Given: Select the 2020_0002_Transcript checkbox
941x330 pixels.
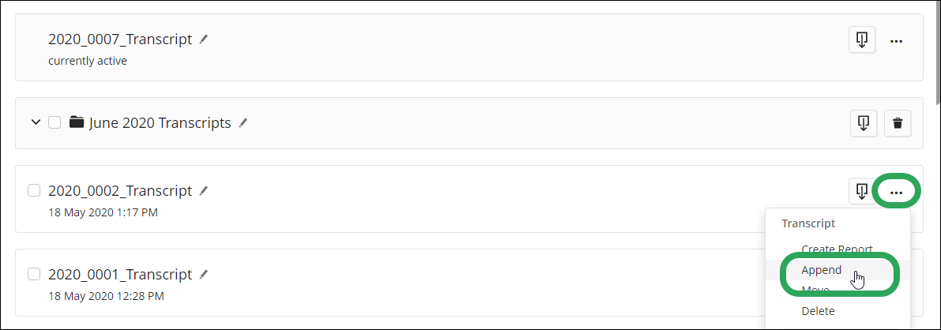Looking at the screenshot, I should (34, 190).
